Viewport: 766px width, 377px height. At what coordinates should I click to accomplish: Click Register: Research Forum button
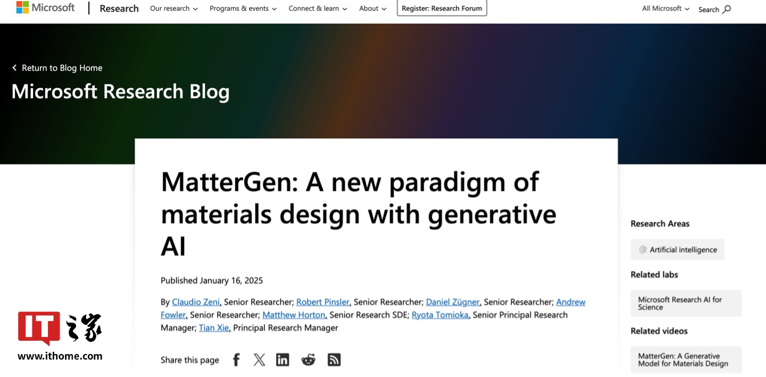(442, 8)
